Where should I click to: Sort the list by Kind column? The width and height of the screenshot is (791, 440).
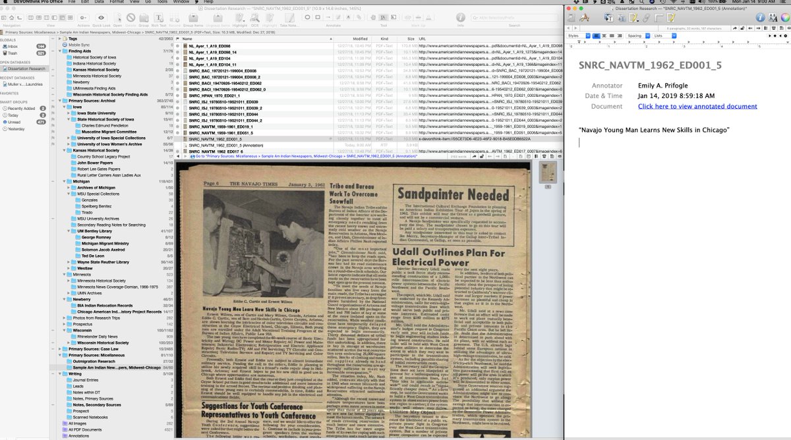click(386, 39)
